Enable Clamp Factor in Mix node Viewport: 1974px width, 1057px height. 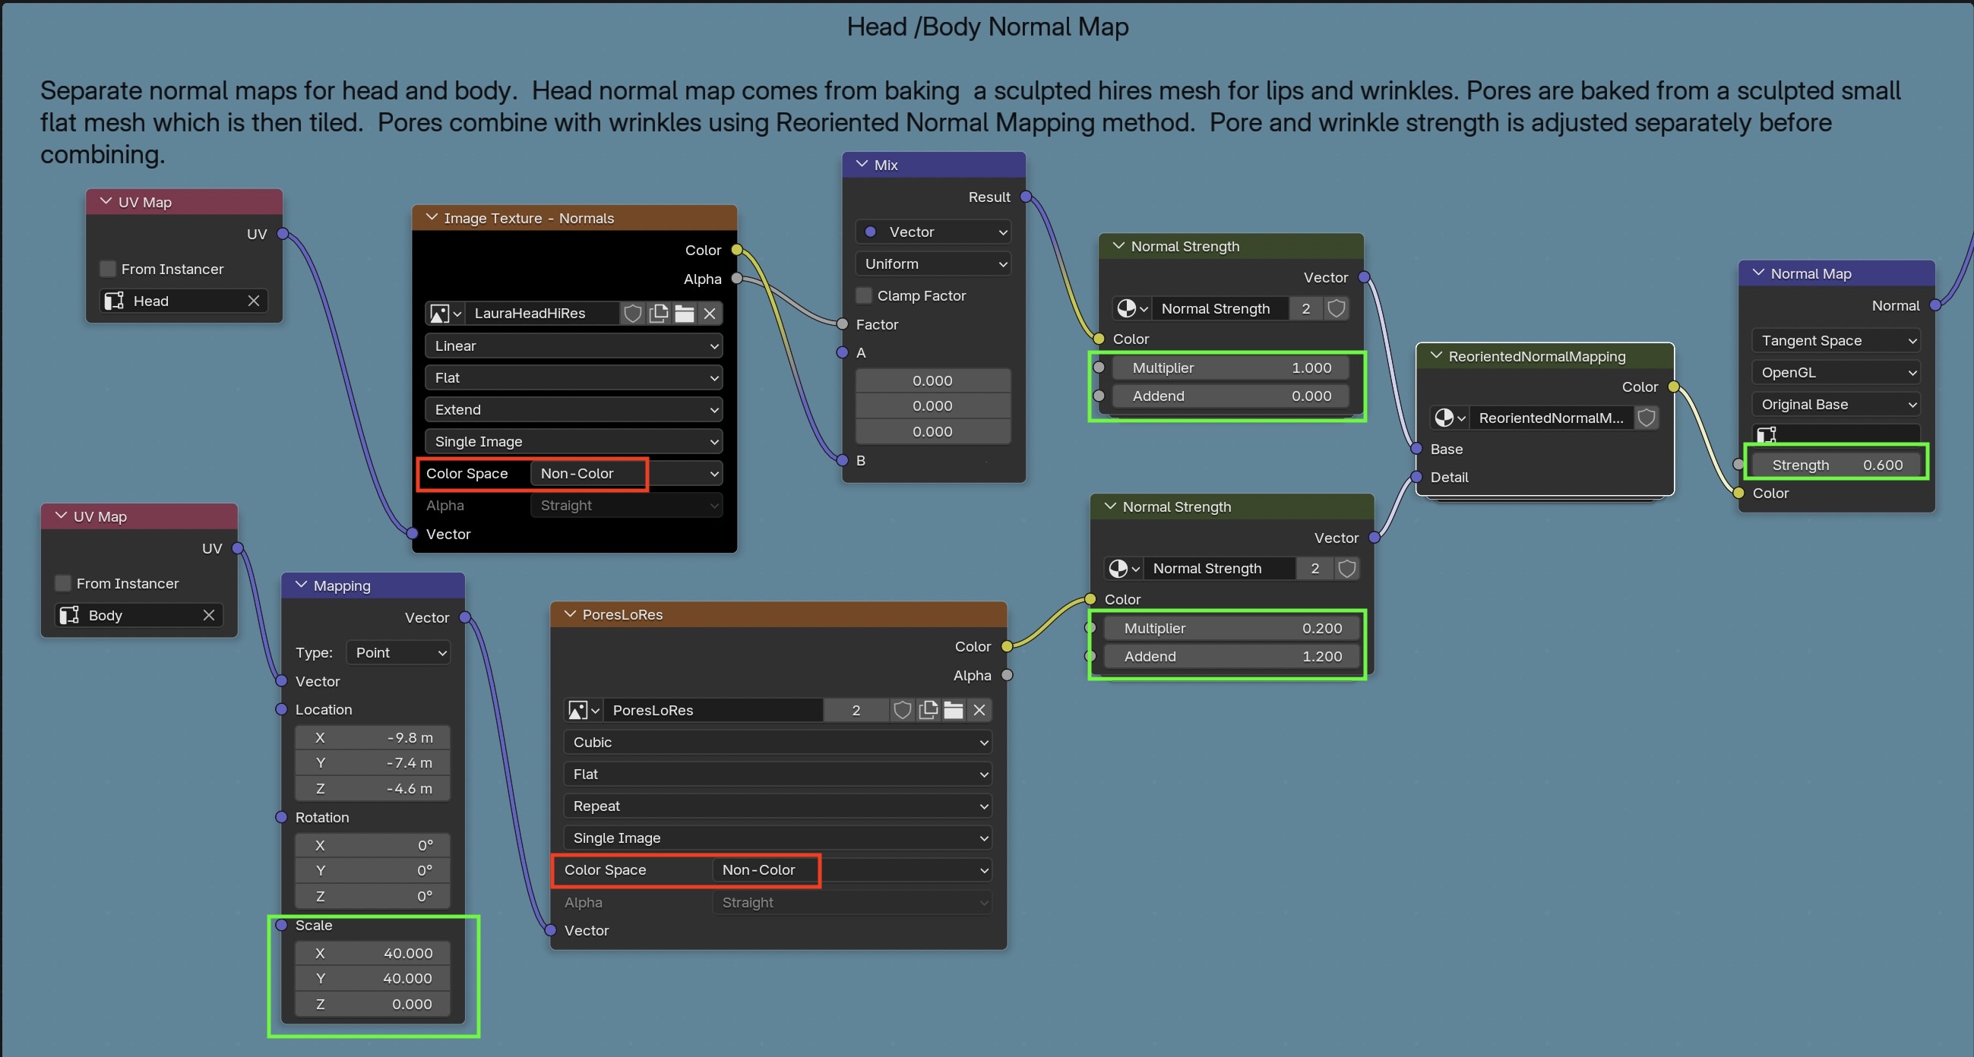point(864,295)
